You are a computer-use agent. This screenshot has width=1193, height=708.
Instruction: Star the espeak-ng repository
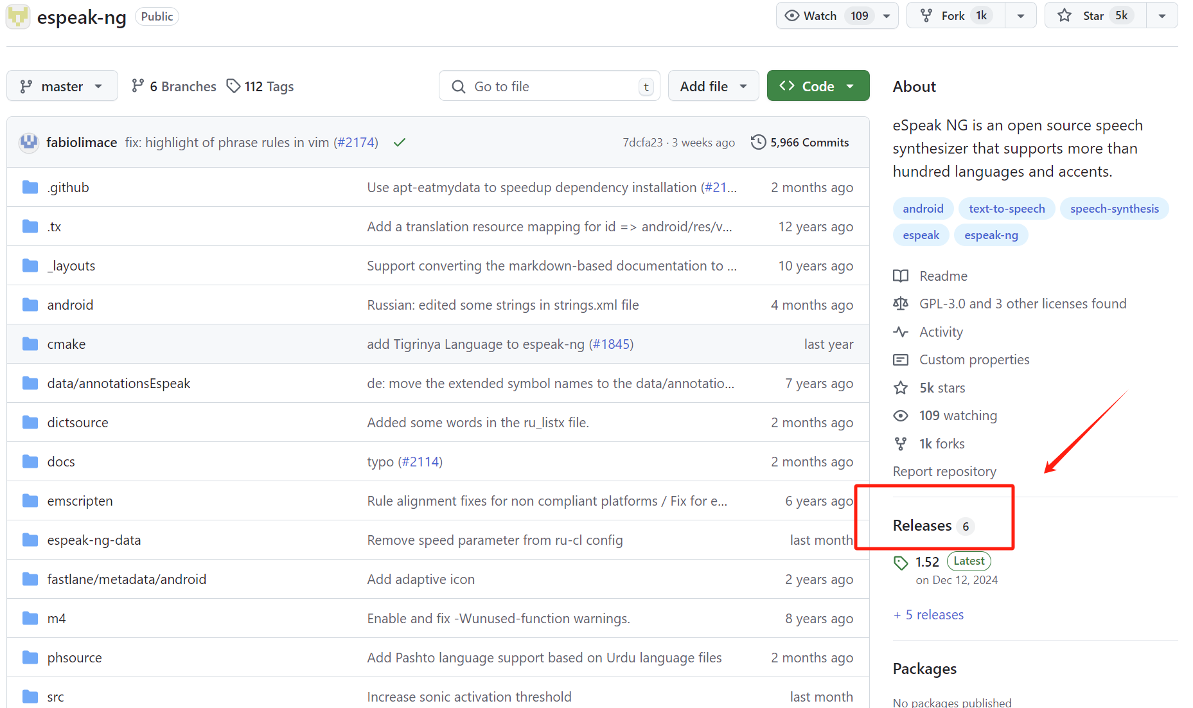[1095, 15]
